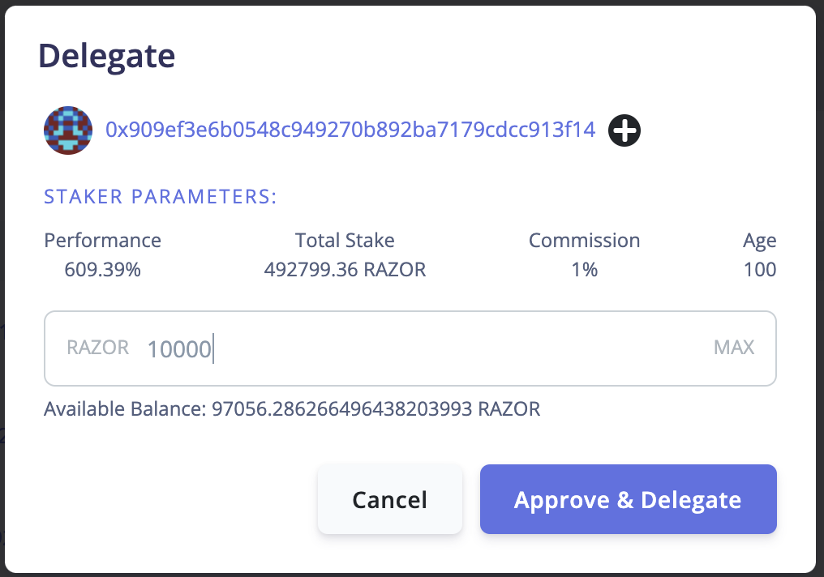Click the Performance column label
The image size is (824, 577).
[x=102, y=241]
